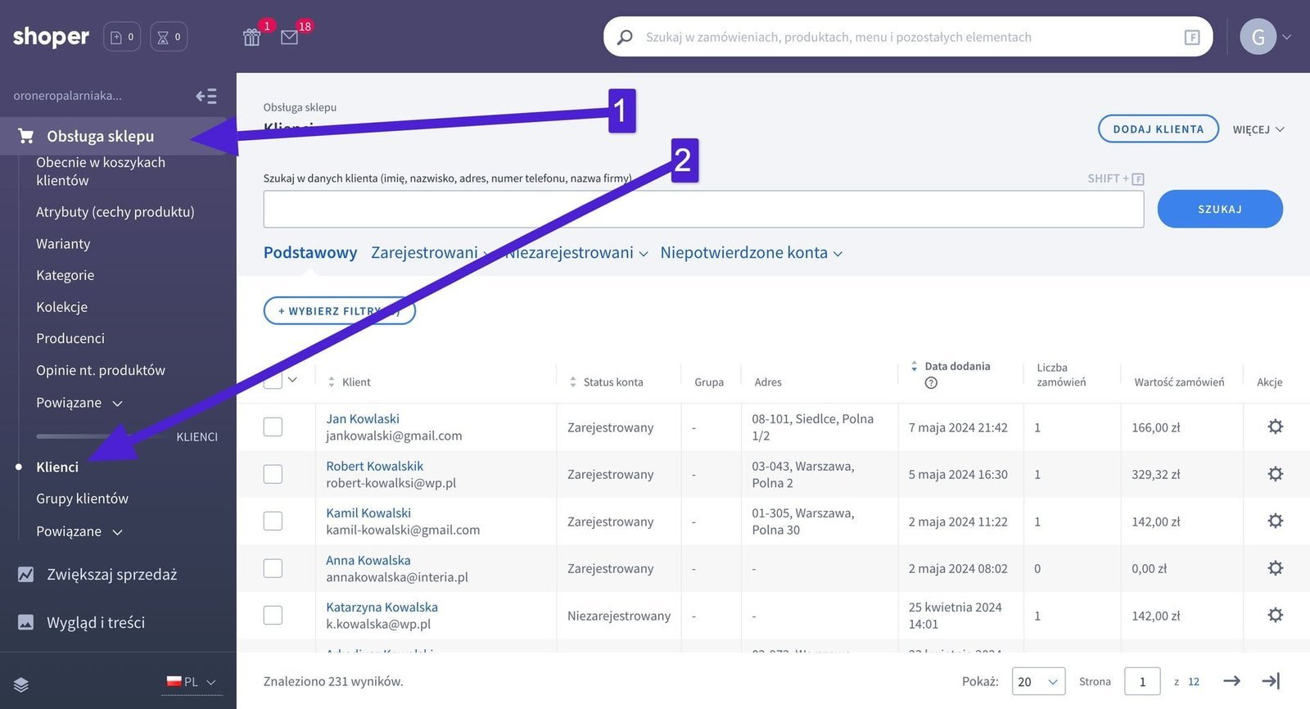Open the envelope messages icon
1310x709 pixels.
[x=289, y=38]
